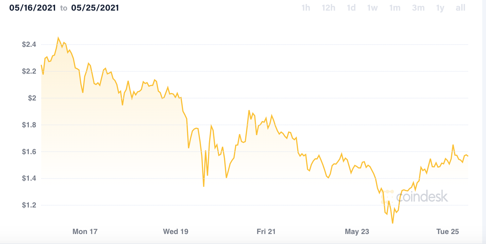Click the $2 price axis label
Viewport: 486px width, 244px height.
pyautogui.click(x=32, y=98)
